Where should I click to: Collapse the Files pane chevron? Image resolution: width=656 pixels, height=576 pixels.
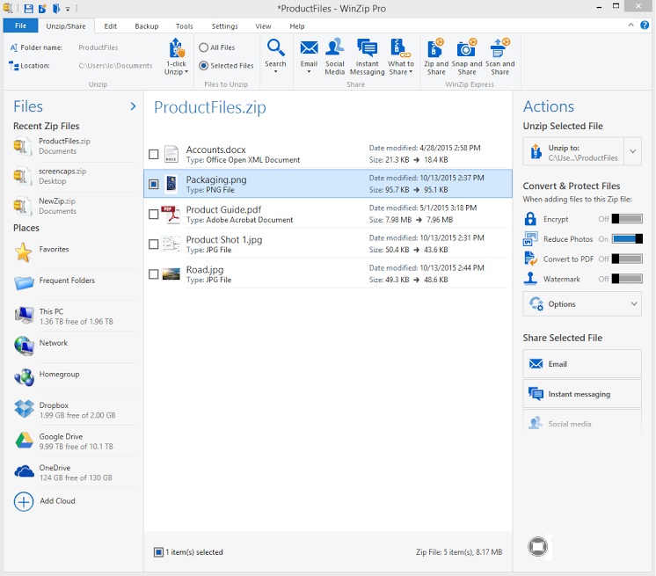(x=133, y=106)
